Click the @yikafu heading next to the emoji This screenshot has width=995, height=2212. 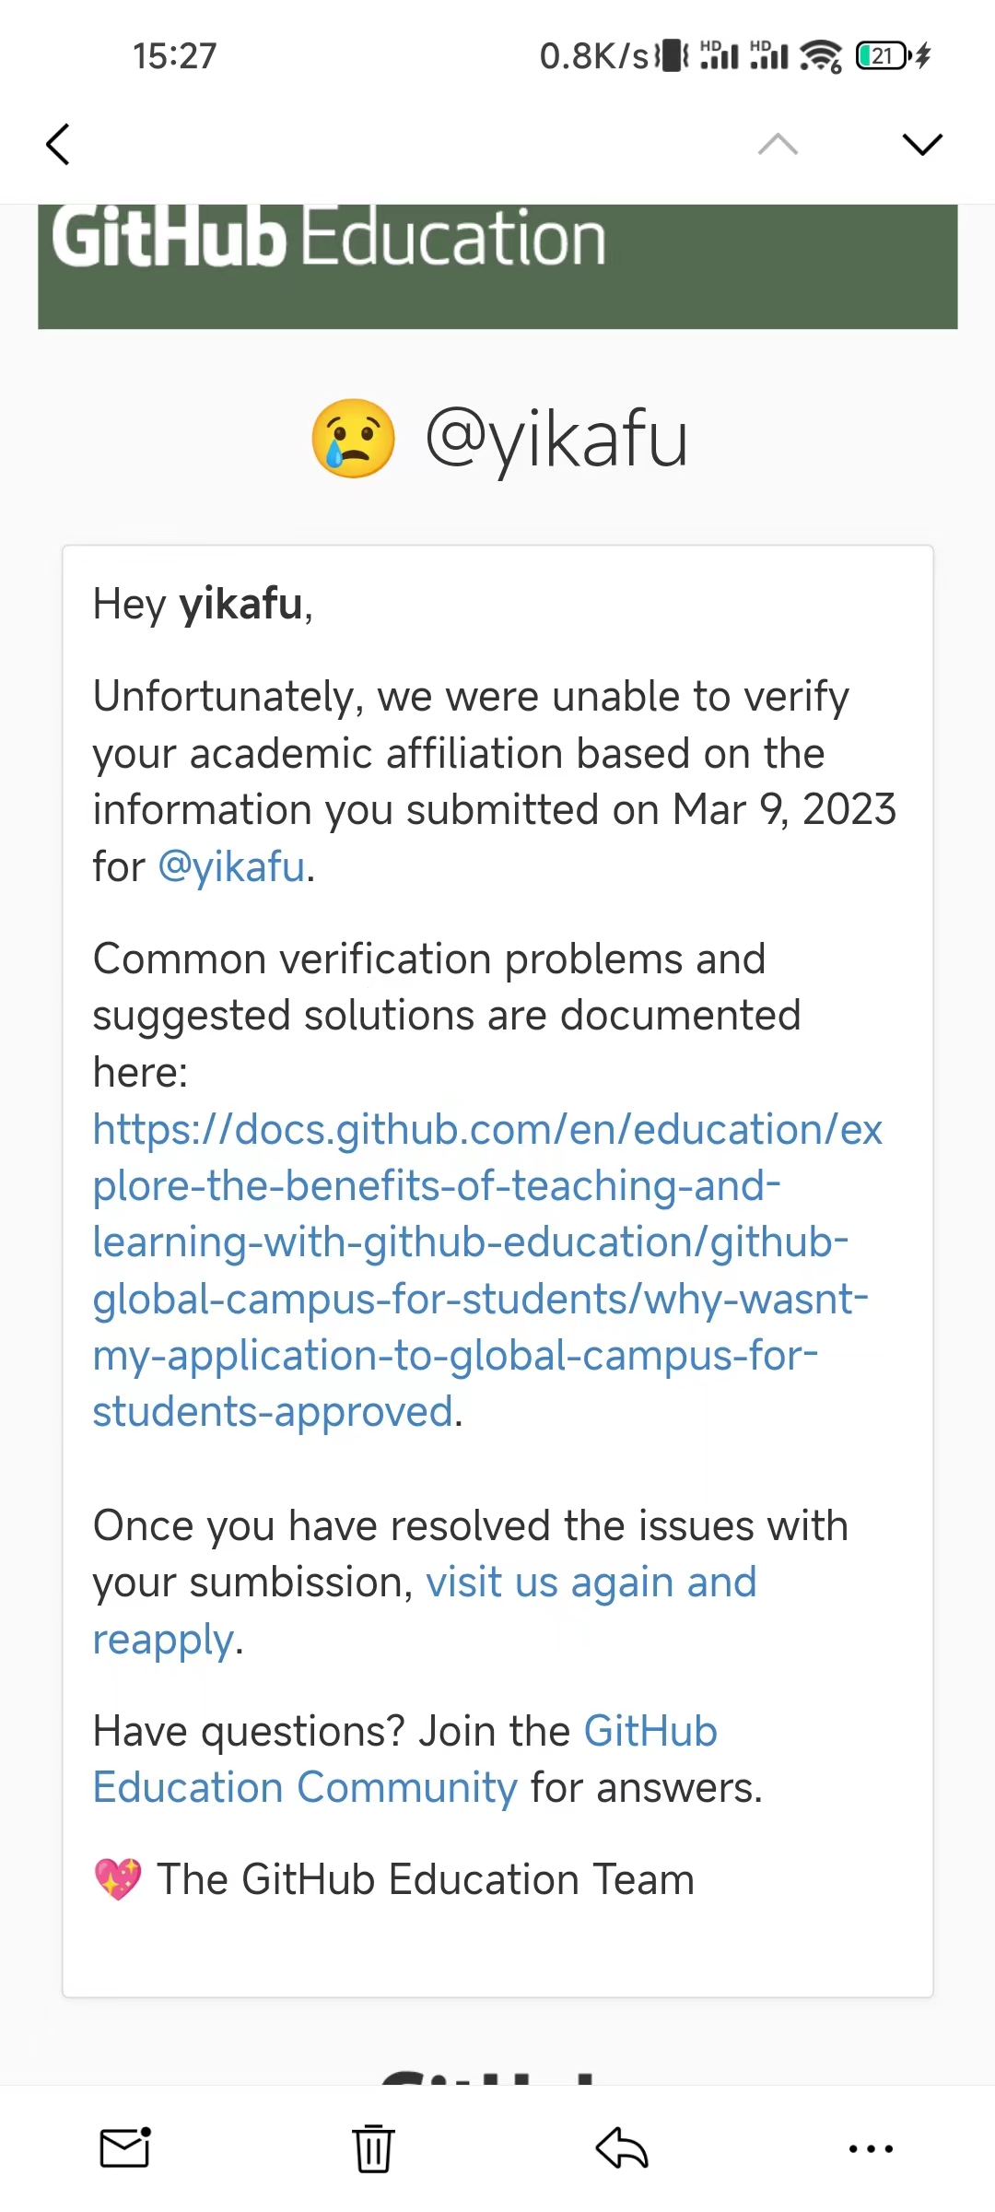560,437
